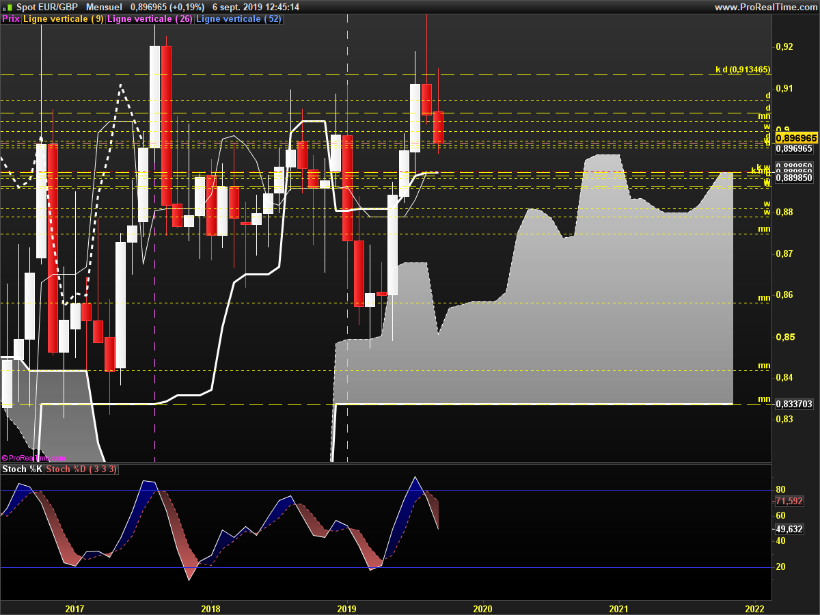
Task: Open Ligne verticale (9) indicator settings
Action: pos(64,19)
